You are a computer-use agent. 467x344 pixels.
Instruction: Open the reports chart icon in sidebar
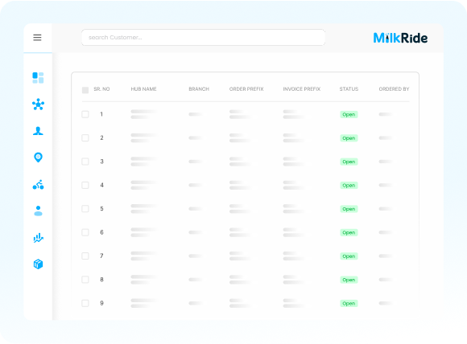point(38,238)
